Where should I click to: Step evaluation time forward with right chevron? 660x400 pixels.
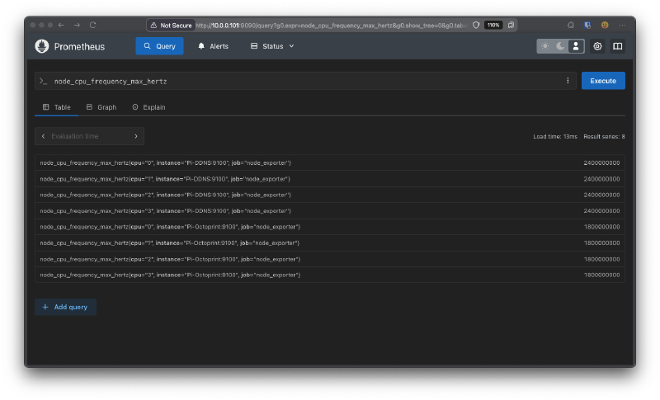click(136, 136)
